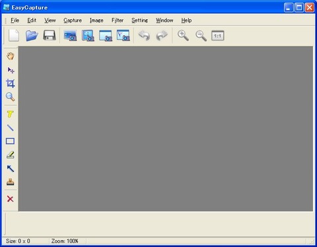
Task: Select the yellow Text tool
Action: pyautogui.click(x=10, y=114)
